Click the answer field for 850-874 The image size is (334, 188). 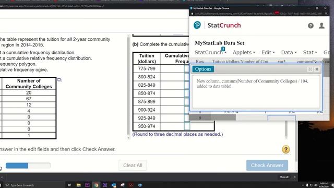click(187, 93)
